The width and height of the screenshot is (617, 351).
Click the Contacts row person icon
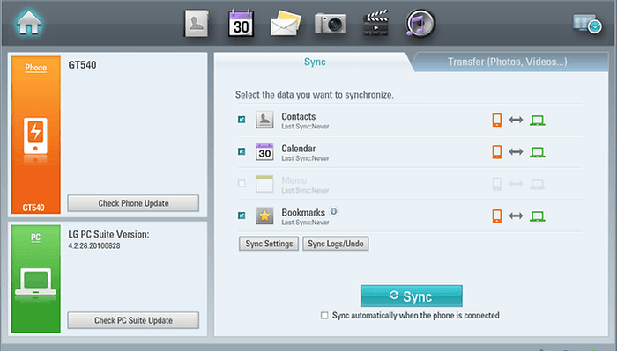point(264,120)
